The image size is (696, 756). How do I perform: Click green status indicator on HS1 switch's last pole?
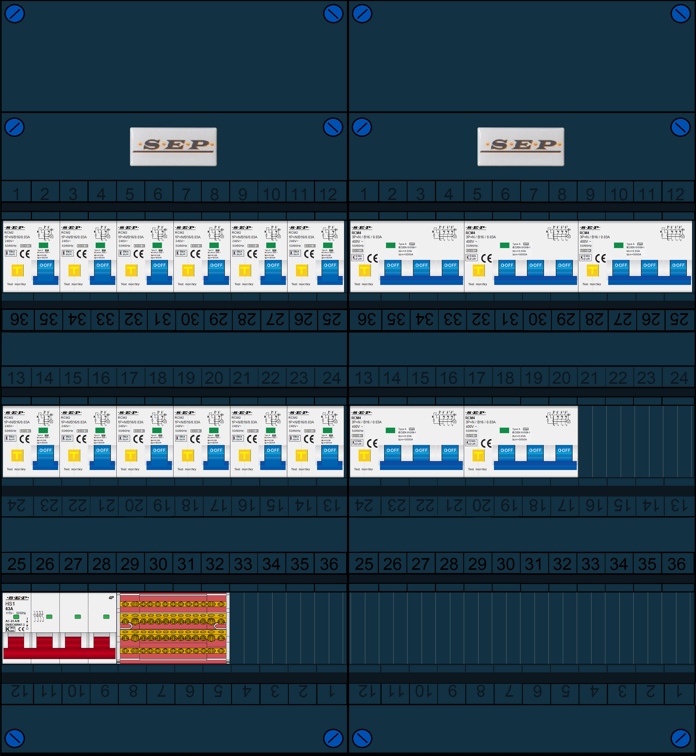pyautogui.click(x=106, y=617)
